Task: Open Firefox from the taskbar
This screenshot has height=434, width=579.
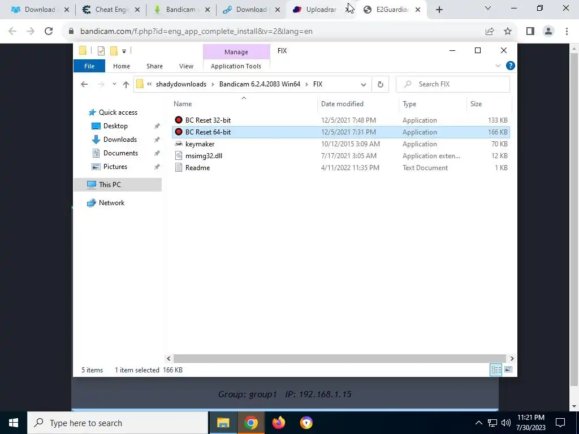Action: [x=278, y=423]
